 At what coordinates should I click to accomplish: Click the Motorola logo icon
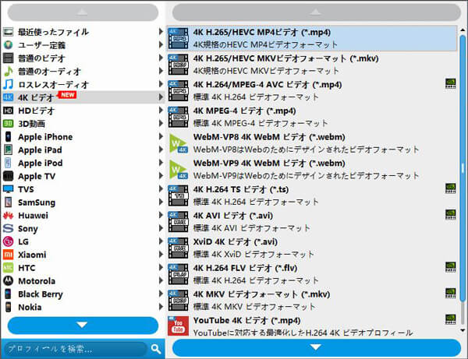(x=8, y=281)
